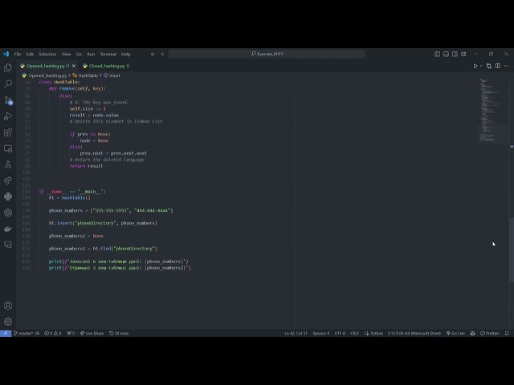
Task: Click Opened_hashing.py in breadcrumb
Action: 47,75
